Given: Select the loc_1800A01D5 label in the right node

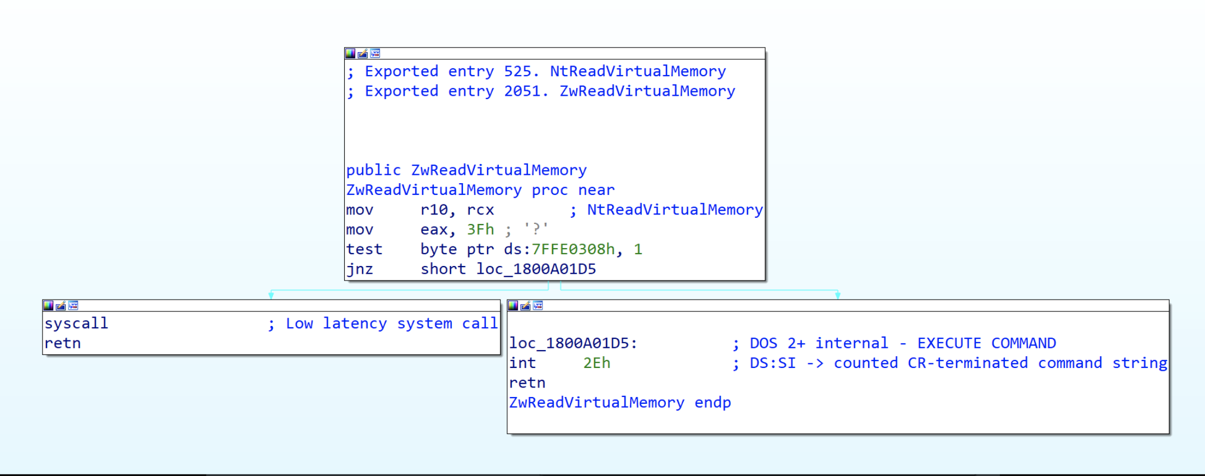Looking at the screenshot, I should click(x=573, y=343).
